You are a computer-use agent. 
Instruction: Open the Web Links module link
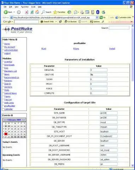(x=9, y=103)
